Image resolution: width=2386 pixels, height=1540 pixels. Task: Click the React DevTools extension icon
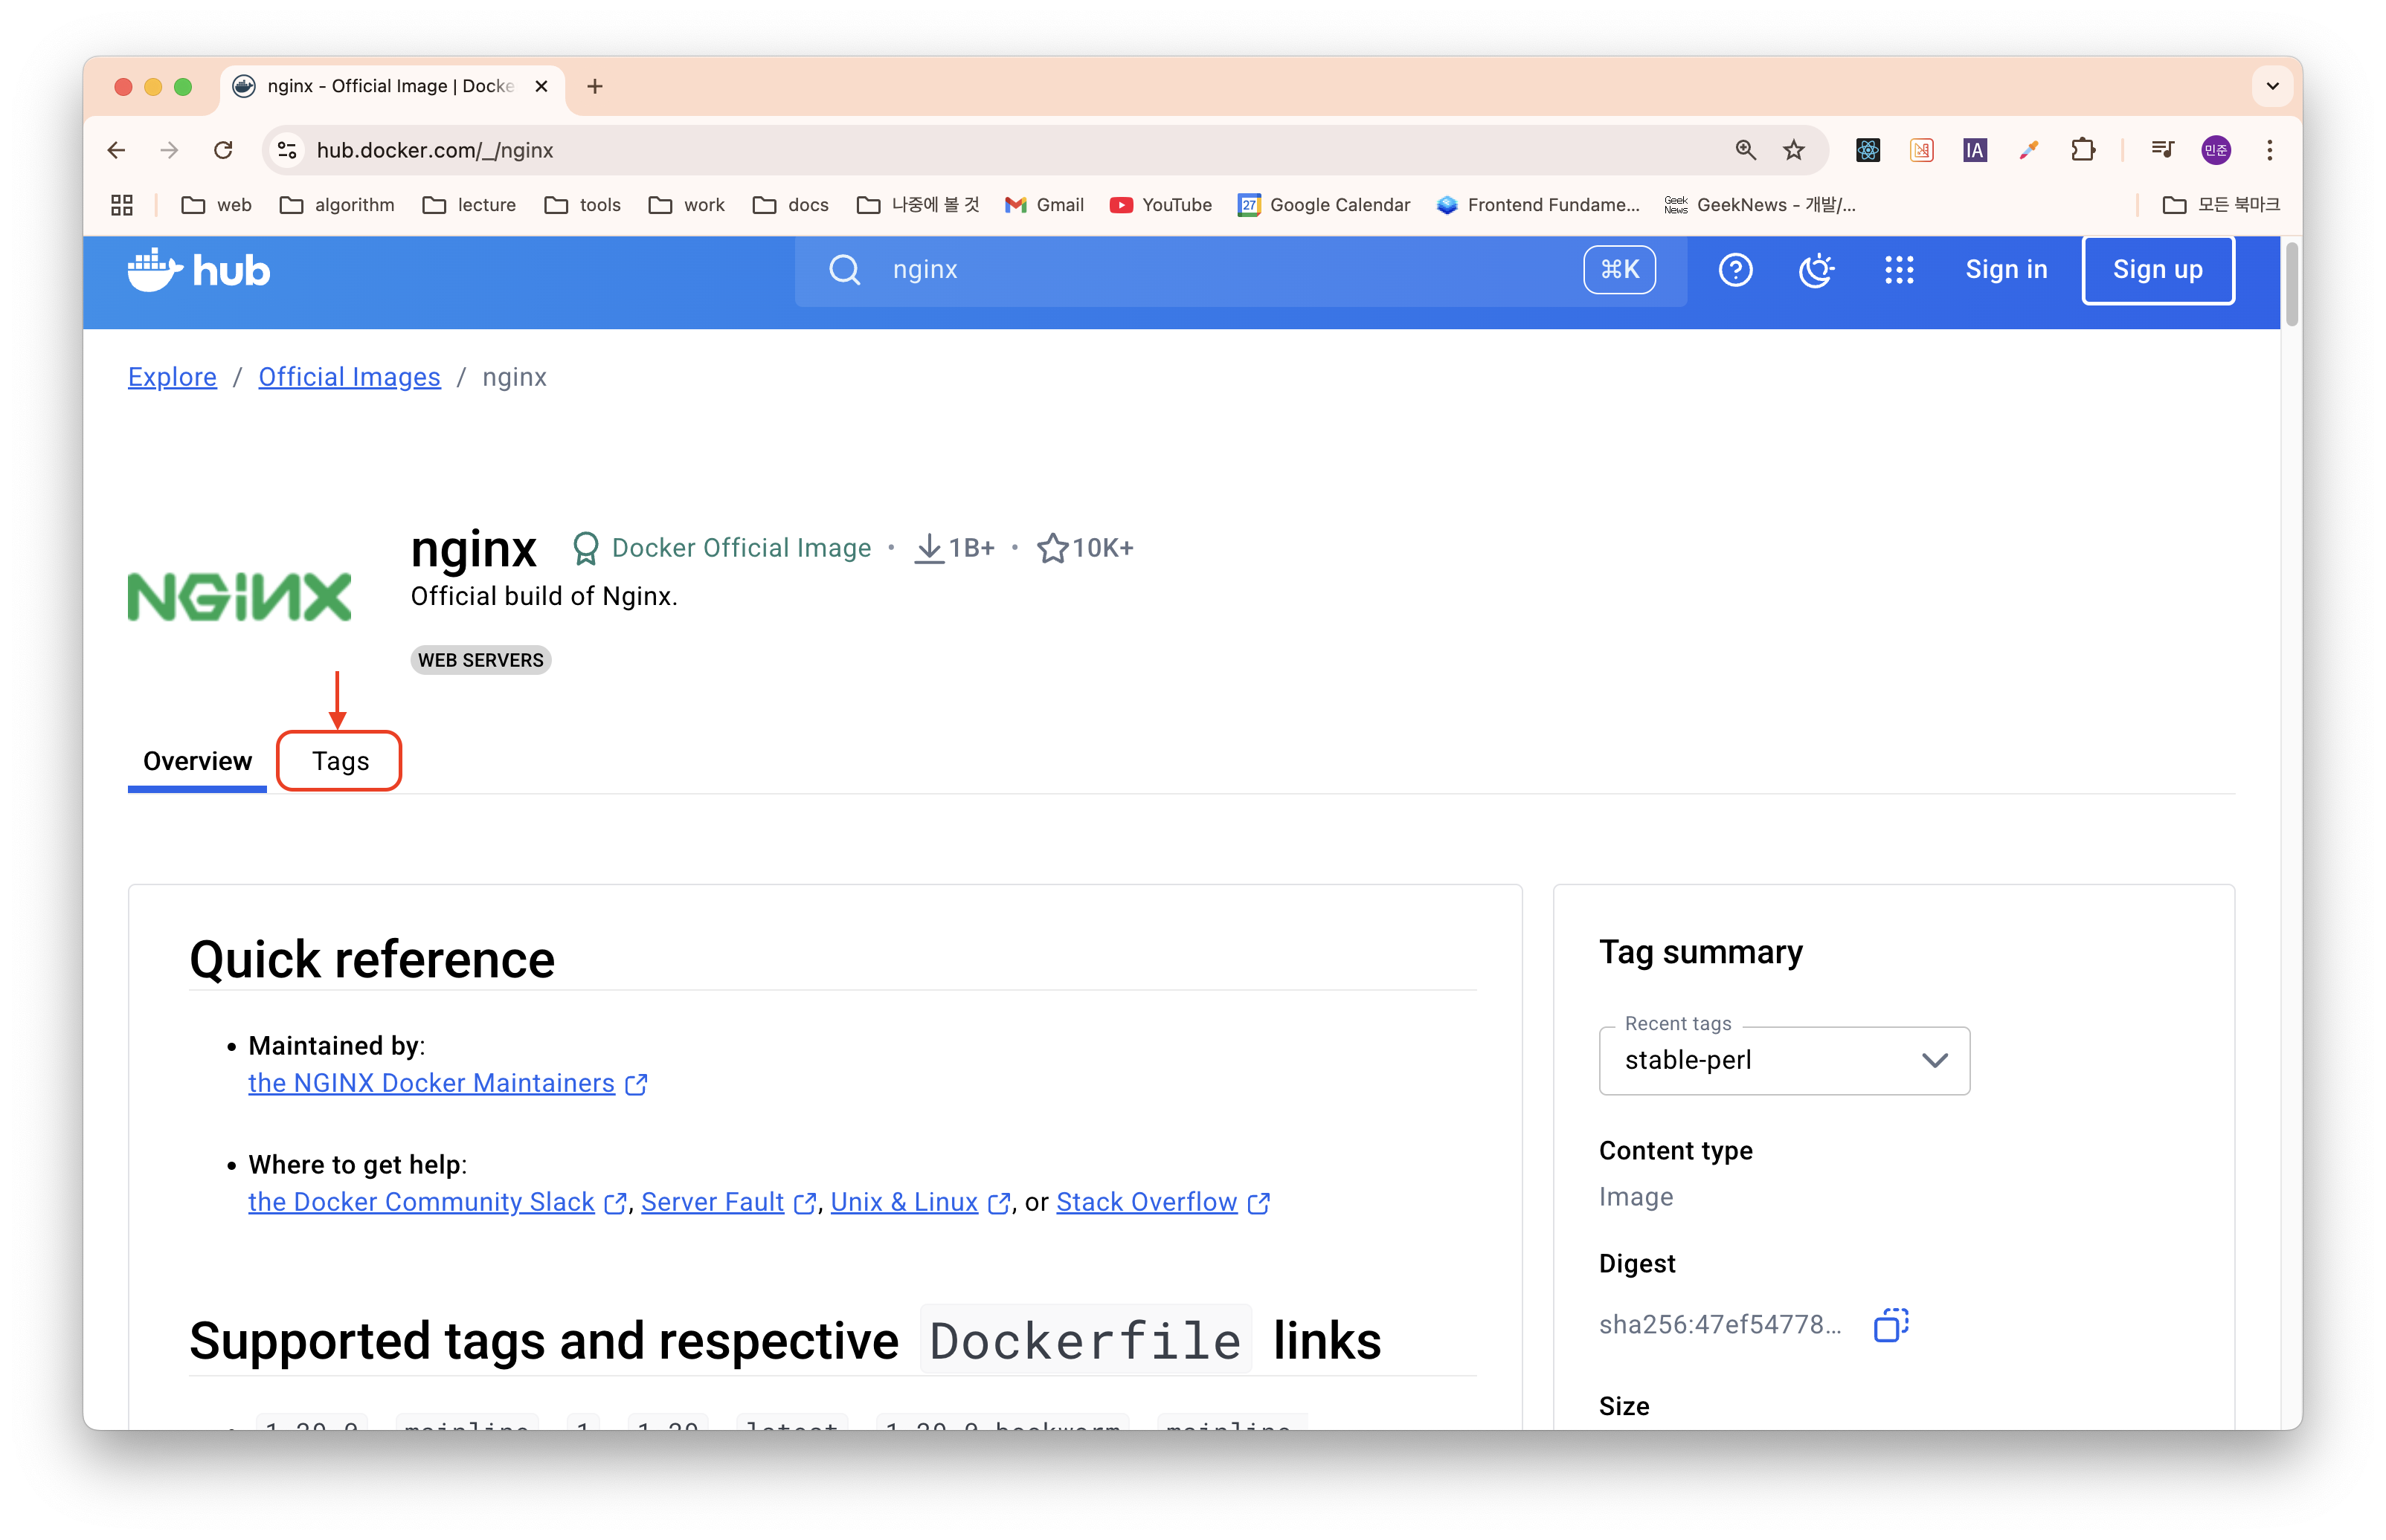click(x=1867, y=150)
